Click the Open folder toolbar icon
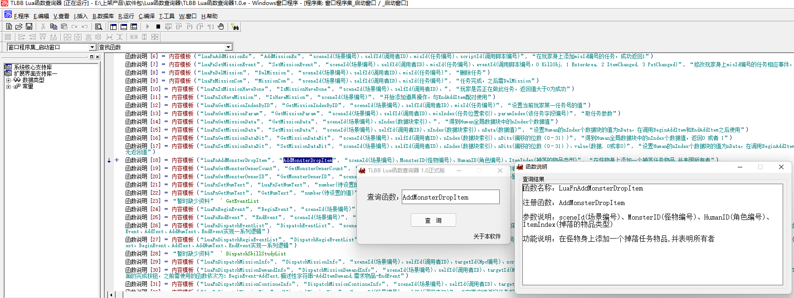 coord(19,27)
